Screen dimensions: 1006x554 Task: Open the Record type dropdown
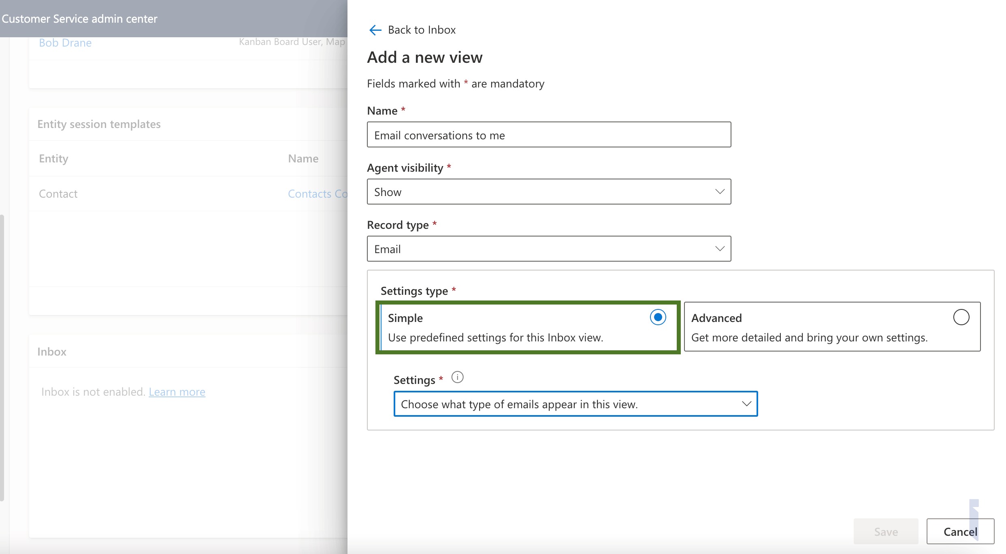548,249
